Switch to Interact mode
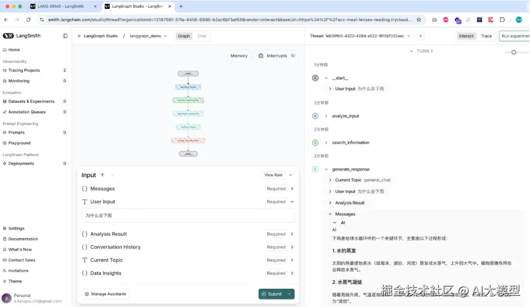Viewport: 530px width, 307px height. [x=466, y=36]
